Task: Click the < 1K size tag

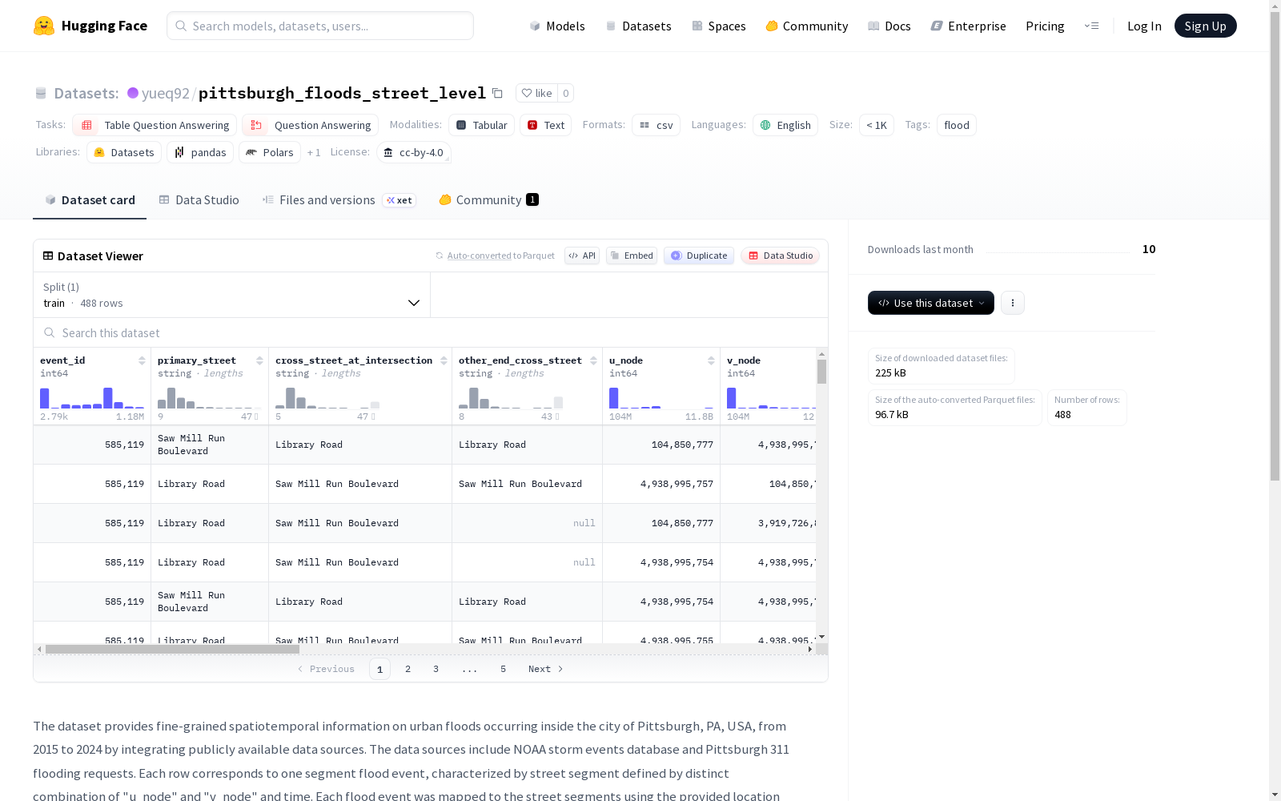Action: (877, 125)
